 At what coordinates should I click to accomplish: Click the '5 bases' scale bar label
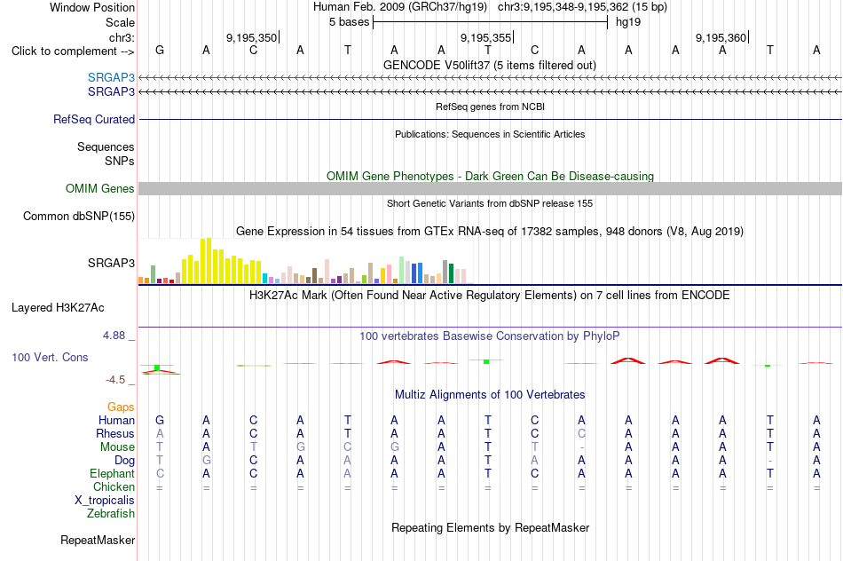tap(350, 22)
